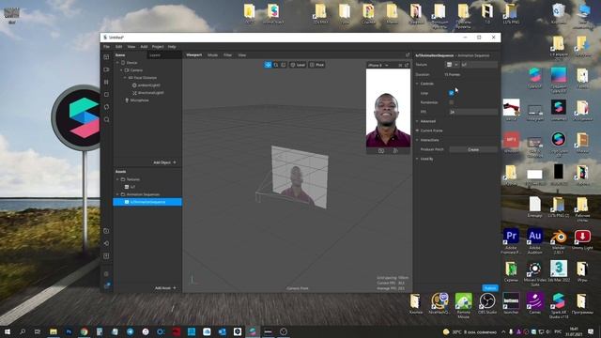Click the share icon in left toolbar
This screenshot has width=601, height=338.
pos(106,243)
